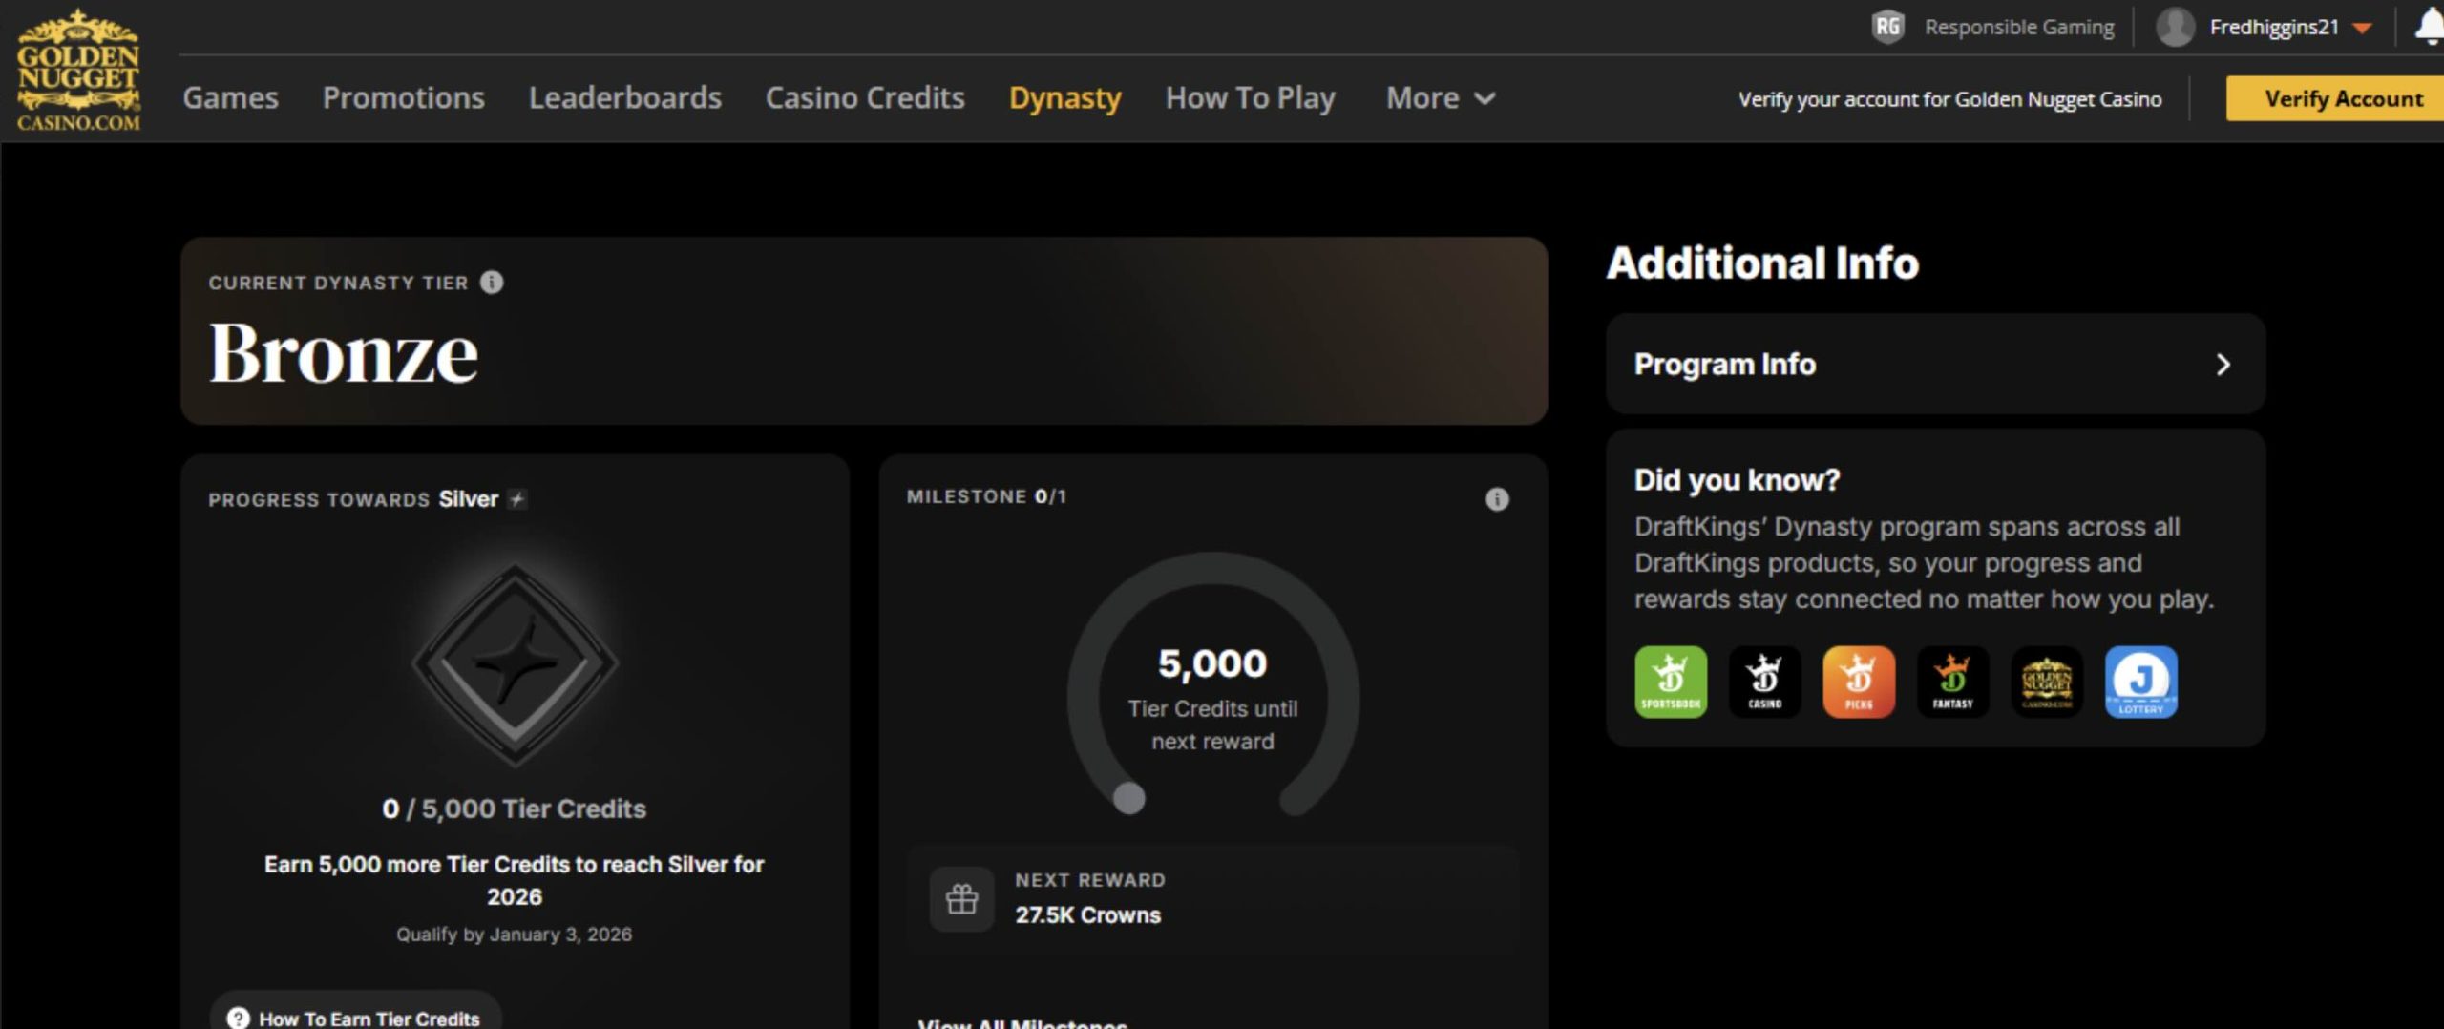Click the gift box icon next to Next Reward

[961, 898]
